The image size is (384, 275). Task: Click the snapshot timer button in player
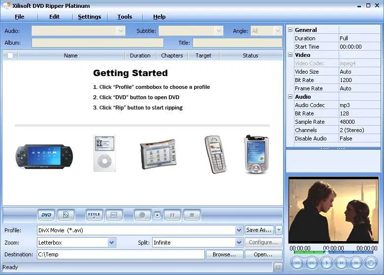pyautogui.click(x=371, y=263)
